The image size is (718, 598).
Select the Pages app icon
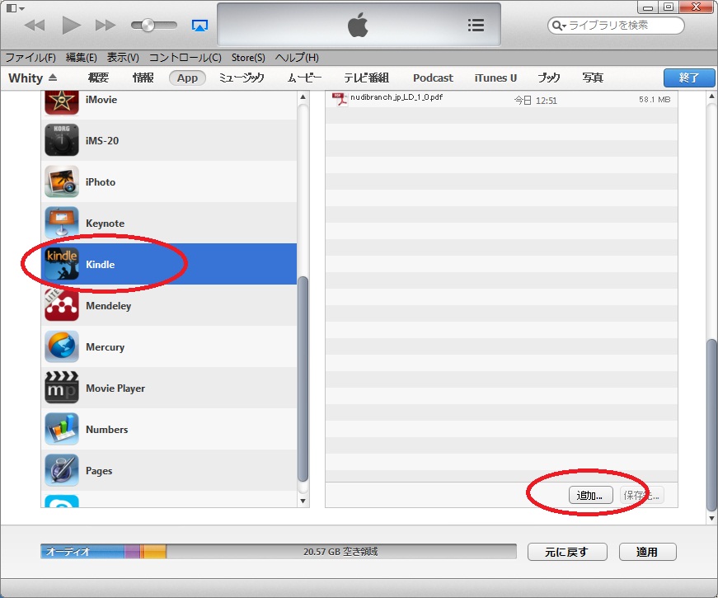[x=61, y=470]
